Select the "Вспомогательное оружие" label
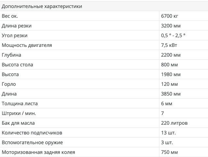 (x=32, y=143)
